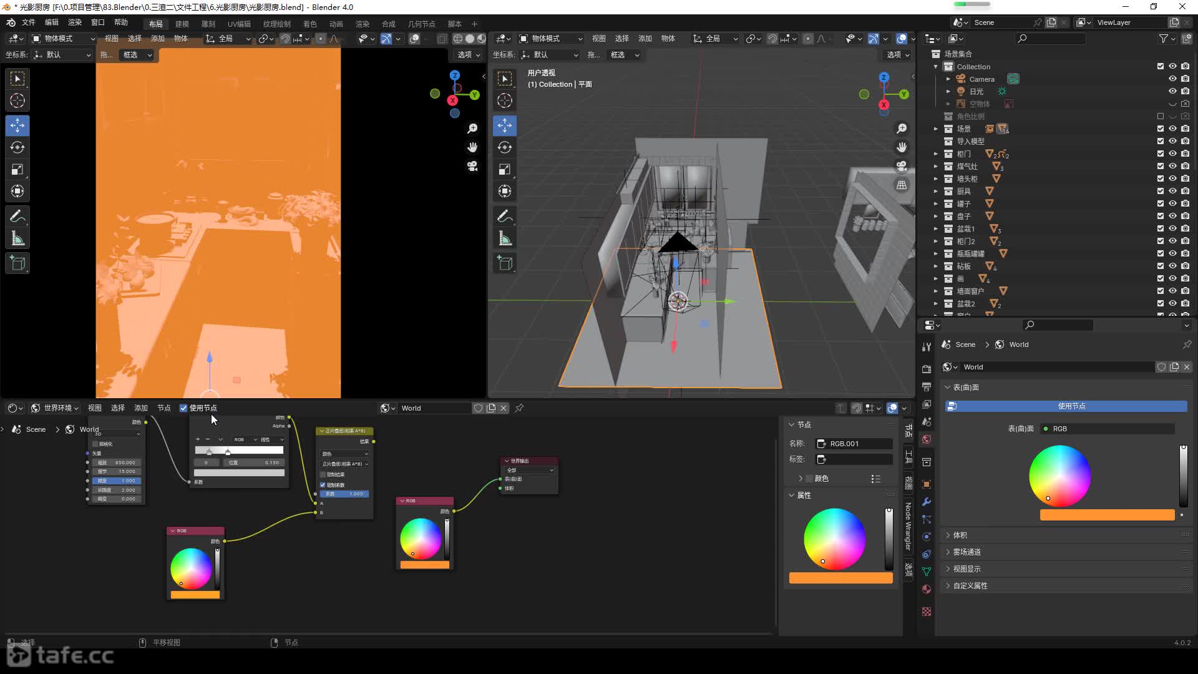Screen dimensions: 1198x674
Task: Unlink World datablock in properties with X
Action: click(x=1187, y=367)
